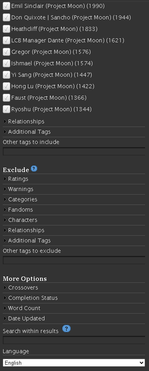This screenshot has height=371, width=149.
Task: Expand the Word Count options
Action: tap(74, 308)
